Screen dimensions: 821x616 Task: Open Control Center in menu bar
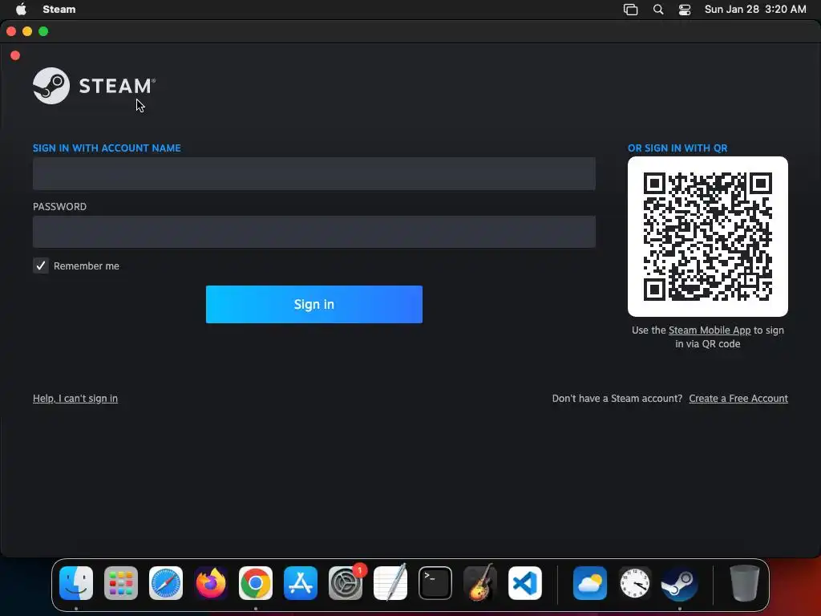point(685,10)
